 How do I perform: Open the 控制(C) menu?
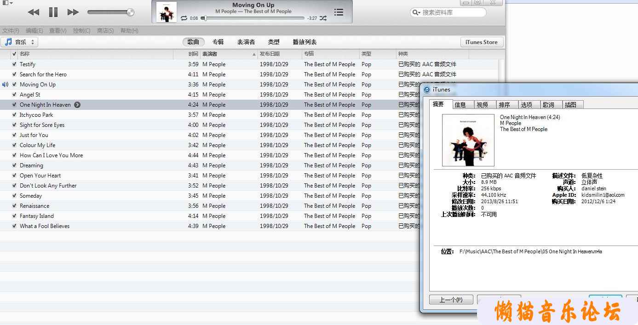81,31
